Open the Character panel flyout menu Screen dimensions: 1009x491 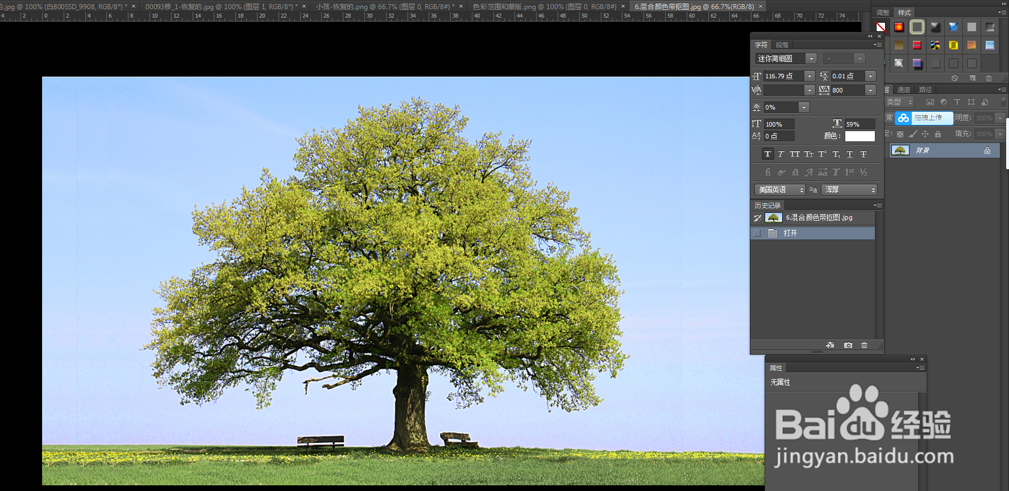(878, 45)
